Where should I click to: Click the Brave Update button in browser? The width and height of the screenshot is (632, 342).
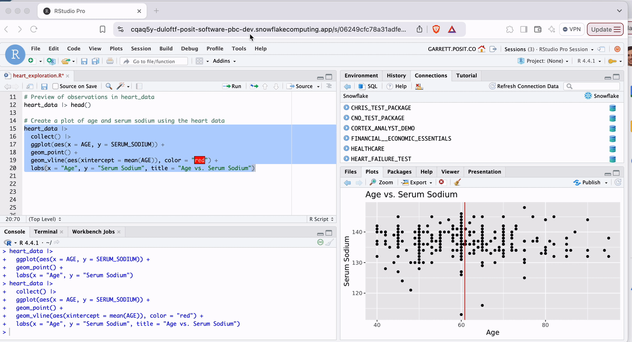606,29
